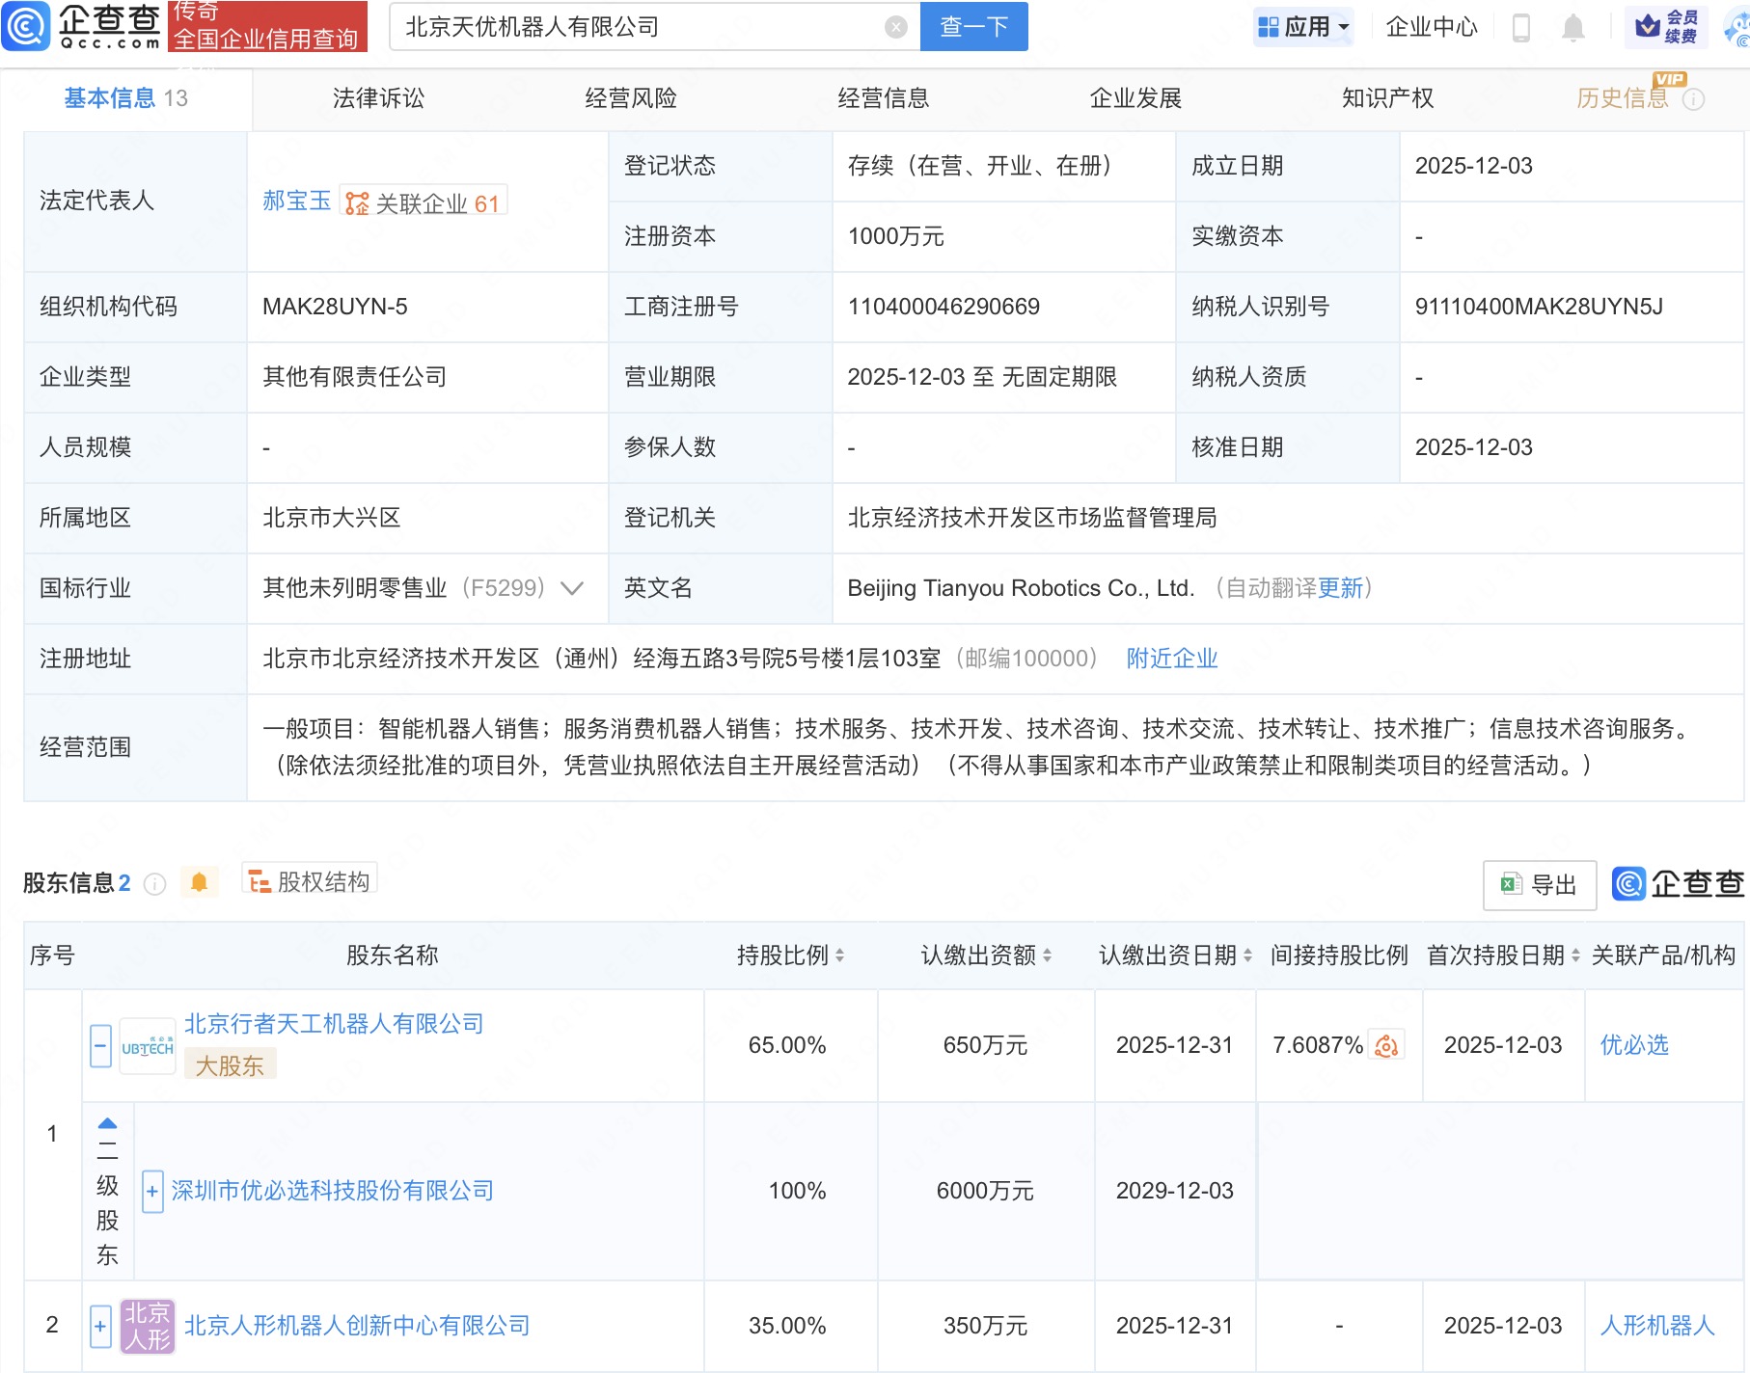
Task: Collapse 北京行者天工机器人 shareholder row
Action: [x=100, y=1046]
